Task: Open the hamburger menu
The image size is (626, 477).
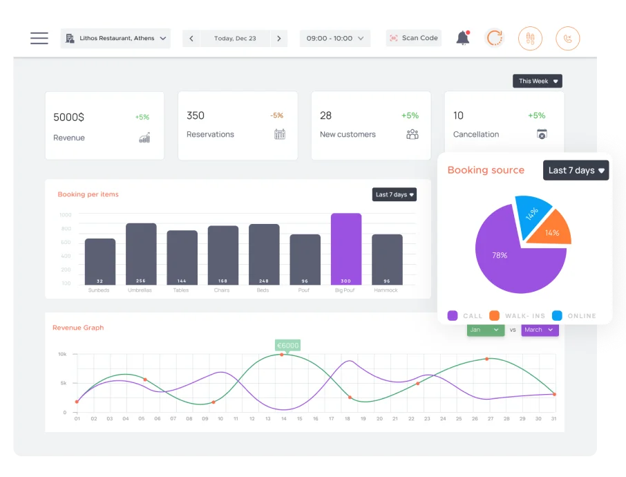Action: coord(39,38)
